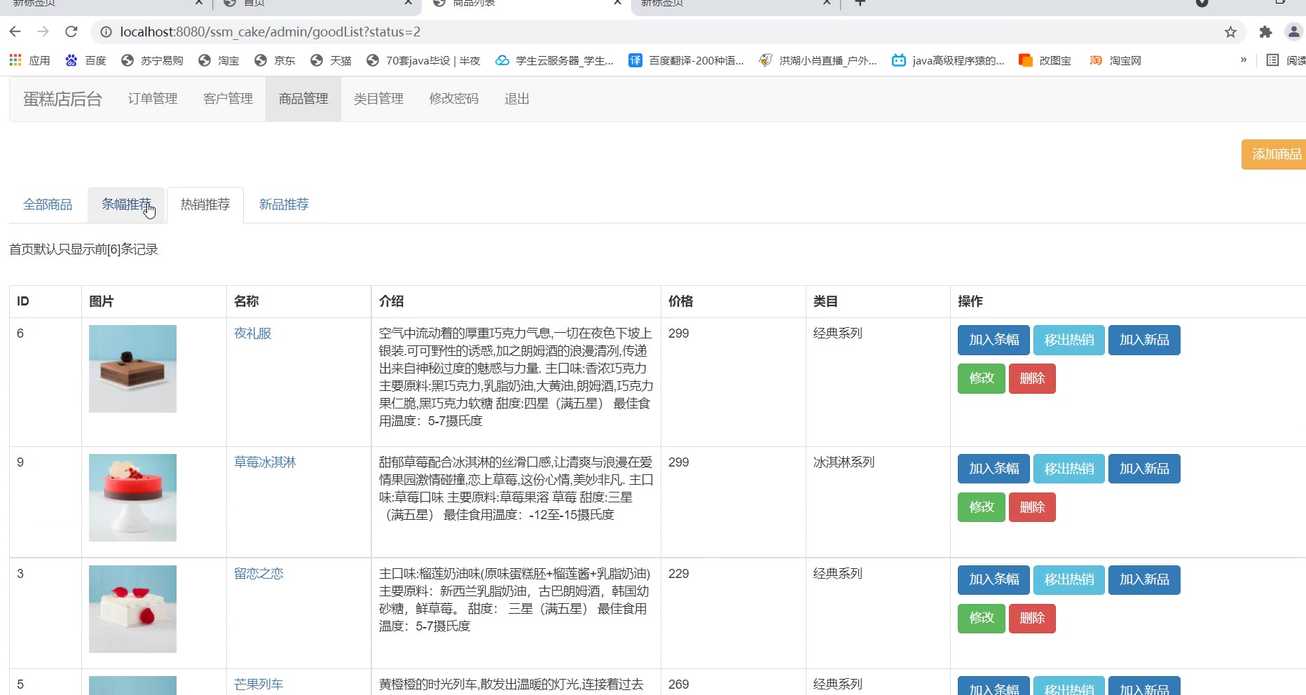This screenshot has height=695, width=1306.
Task: Open the 夜礼服 product link
Action: pyautogui.click(x=253, y=333)
